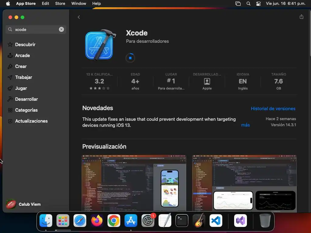Image resolution: width=311 pixels, height=233 pixels.
Task: Launch Terminal from the Dock
Action: click(x=182, y=221)
